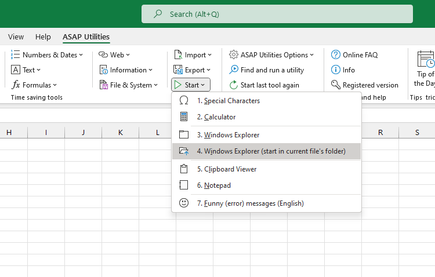Viewport: 435px width, 277px height.
Task: Click the Find and run a utility icon
Action: (x=234, y=70)
